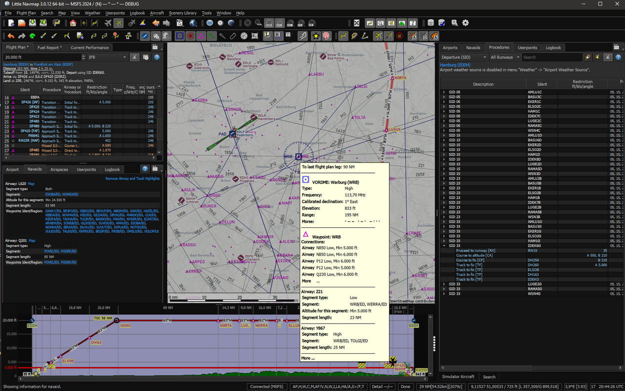
Task: Click the aircraft trail icon in the toolbar
Action: [x=388, y=36]
